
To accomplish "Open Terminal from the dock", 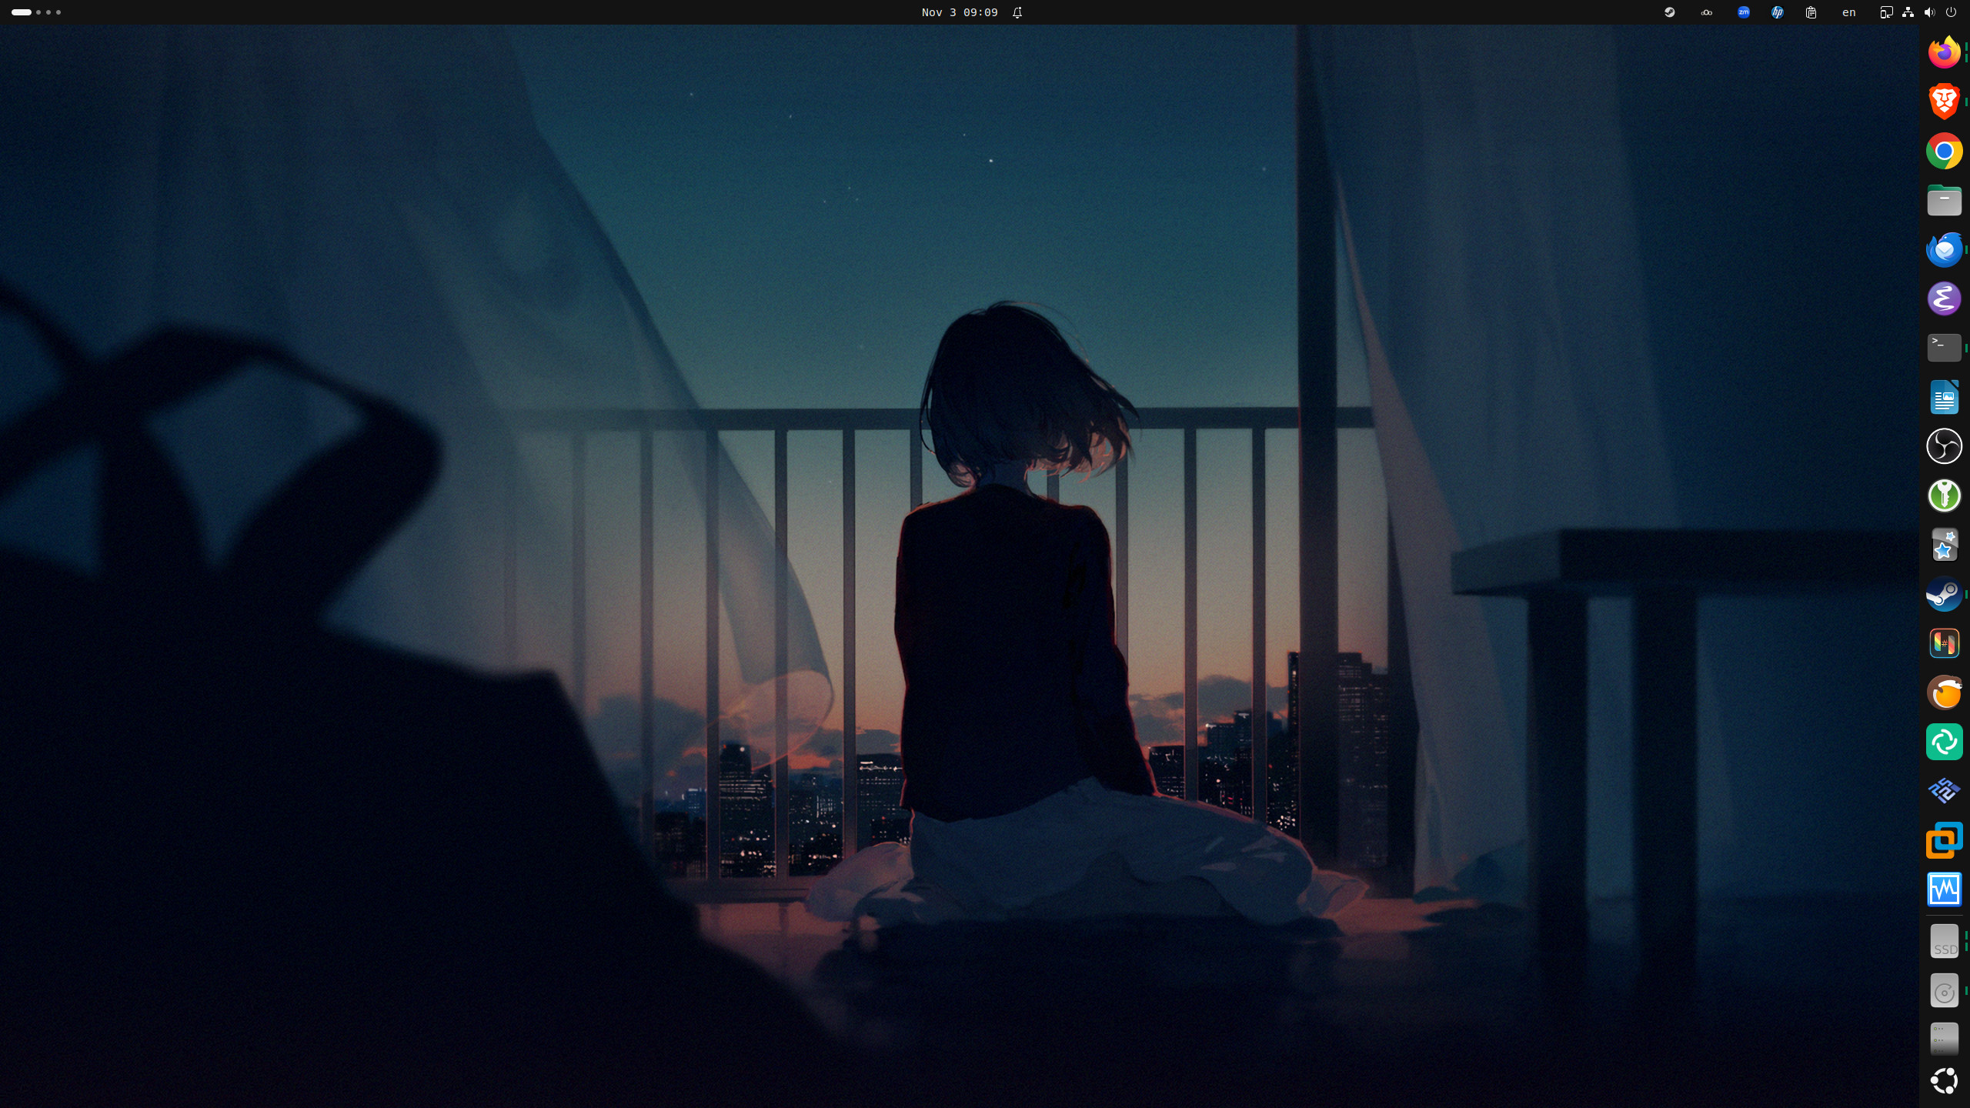I will coord(1944,348).
